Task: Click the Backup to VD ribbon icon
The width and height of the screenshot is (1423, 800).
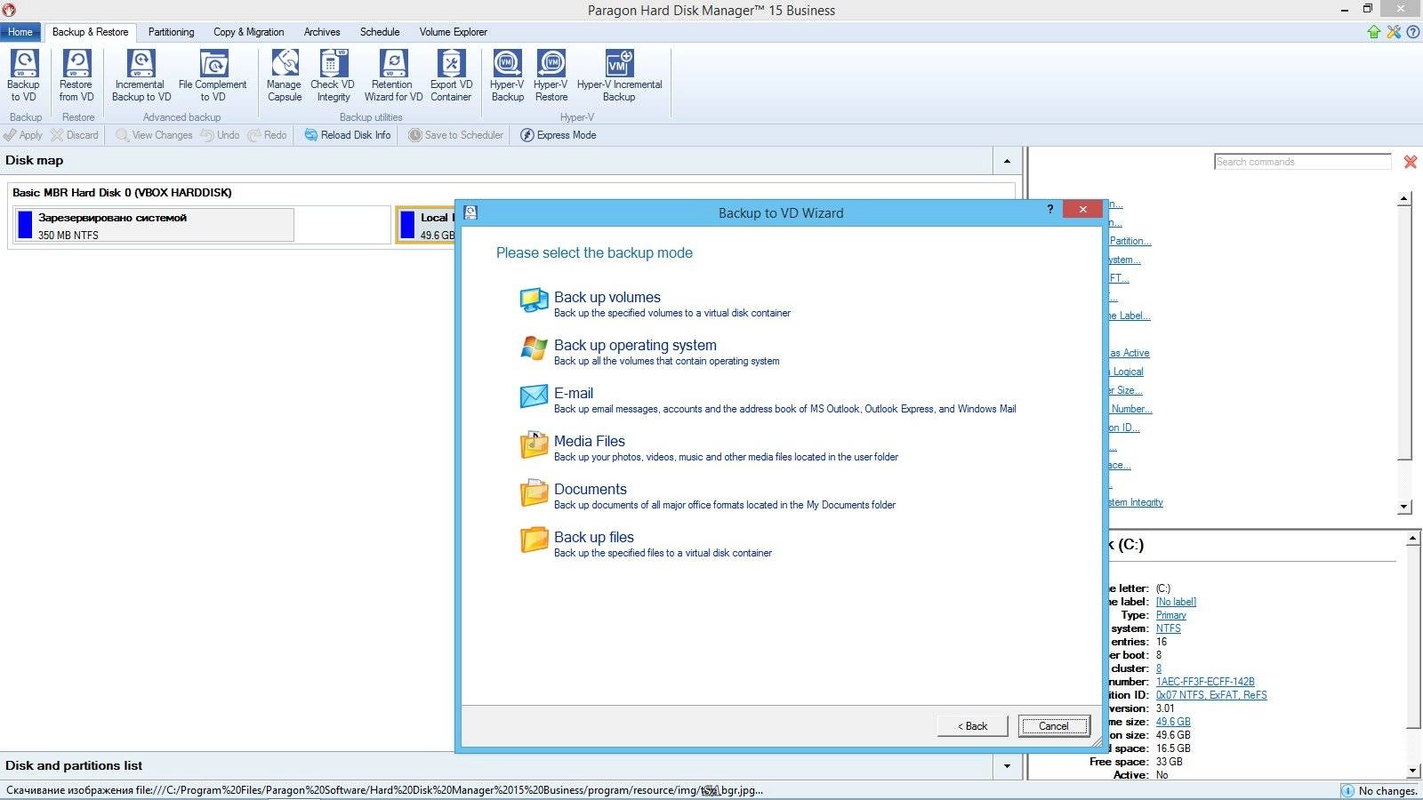Action: pyautogui.click(x=23, y=76)
